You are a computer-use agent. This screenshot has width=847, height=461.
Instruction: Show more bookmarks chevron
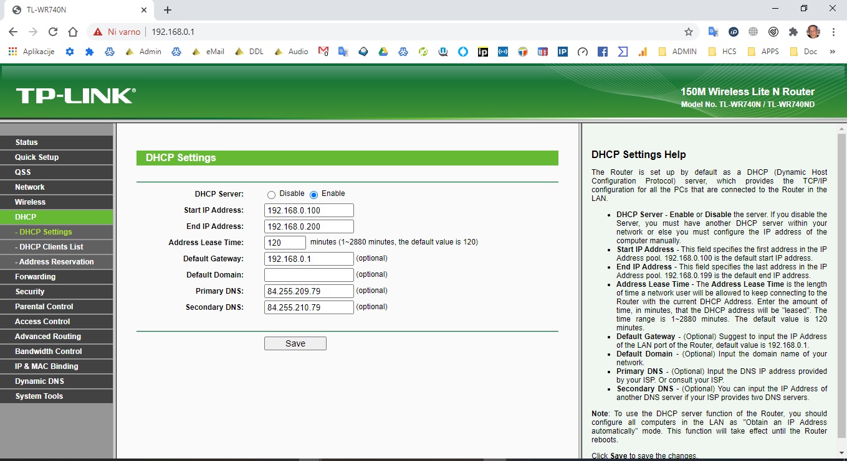(x=832, y=52)
